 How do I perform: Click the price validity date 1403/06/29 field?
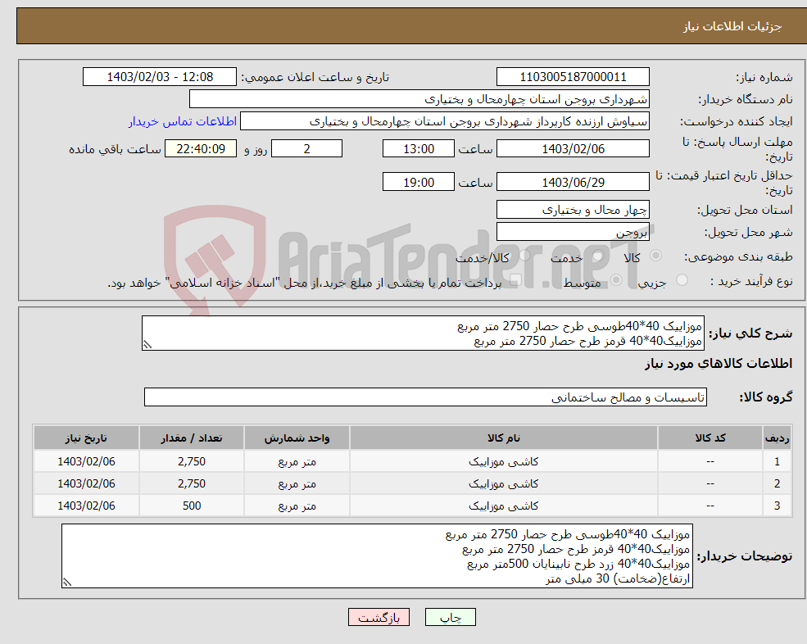573,182
